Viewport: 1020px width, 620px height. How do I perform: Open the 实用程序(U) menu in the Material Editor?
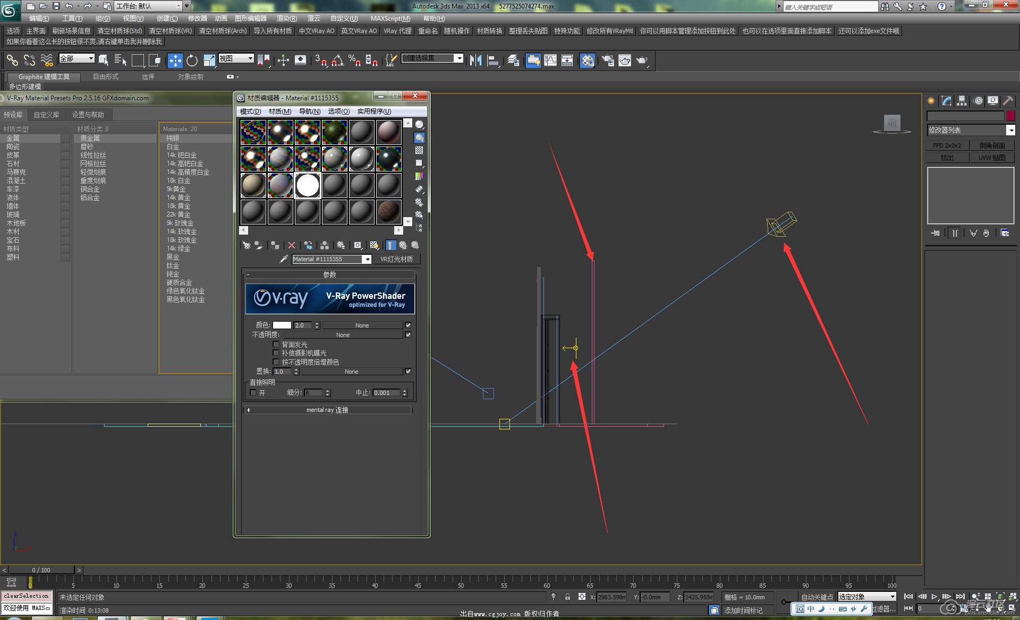(374, 111)
